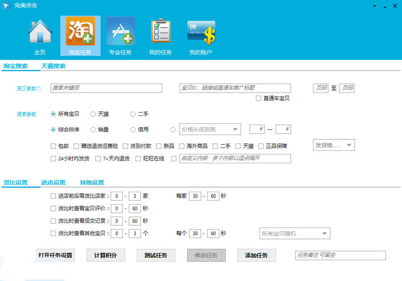Check the 包邮 option
Viewport: 402px width, 281px height.
coord(53,146)
